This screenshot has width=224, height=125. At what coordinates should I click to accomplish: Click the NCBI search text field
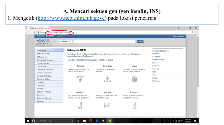104,42
